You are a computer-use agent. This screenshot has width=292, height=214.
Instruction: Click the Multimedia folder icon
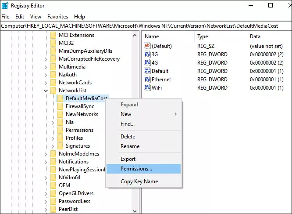point(53,67)
